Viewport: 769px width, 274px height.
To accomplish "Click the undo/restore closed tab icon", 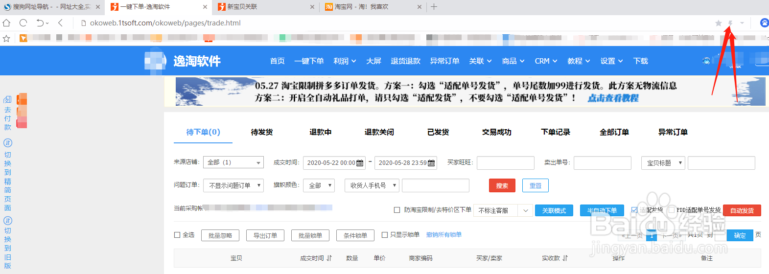I will [40, 23].
